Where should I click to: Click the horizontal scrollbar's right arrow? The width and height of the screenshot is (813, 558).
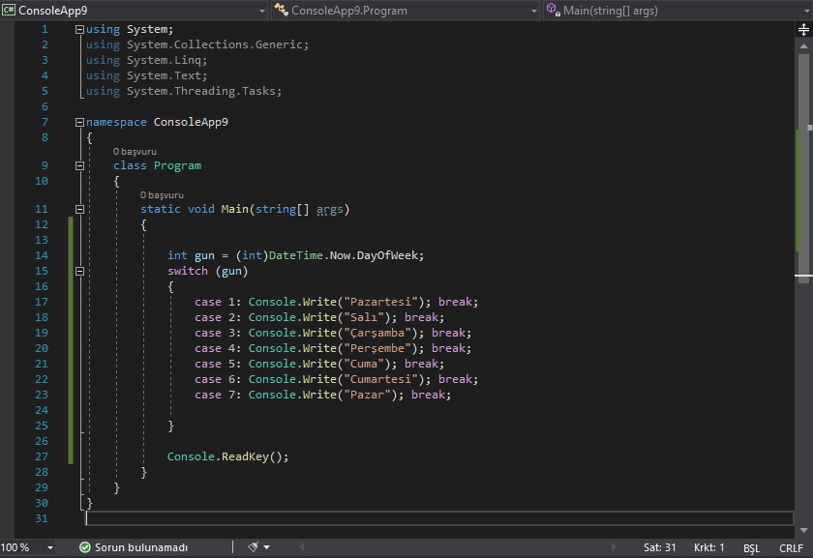(614, 547)
